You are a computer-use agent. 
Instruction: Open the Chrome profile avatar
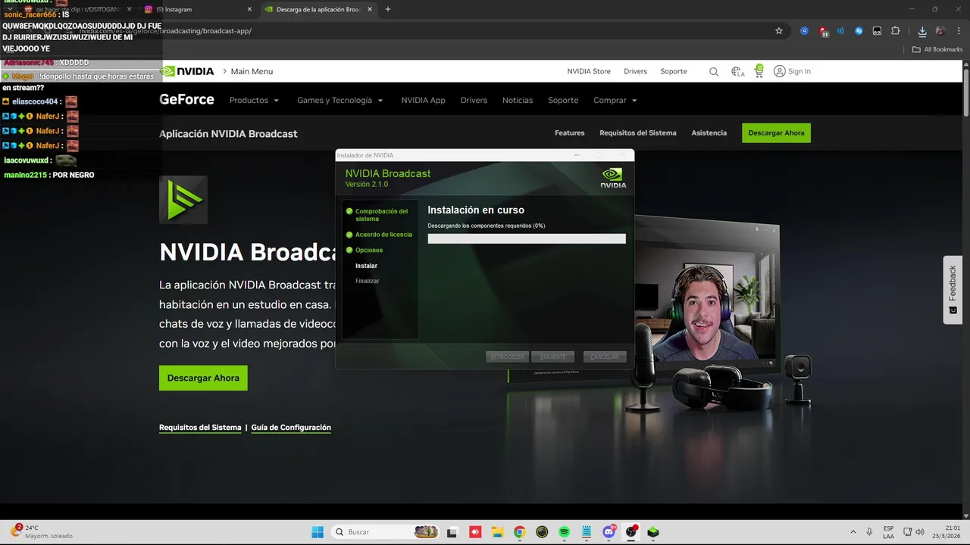point(940,31)
